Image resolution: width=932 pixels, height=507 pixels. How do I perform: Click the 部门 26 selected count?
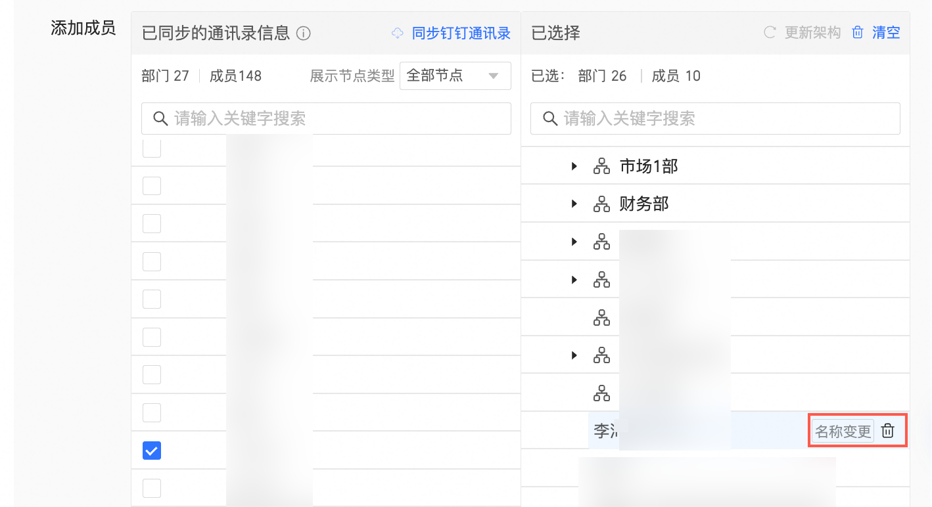pyautogui.click(x=602, y=76)
